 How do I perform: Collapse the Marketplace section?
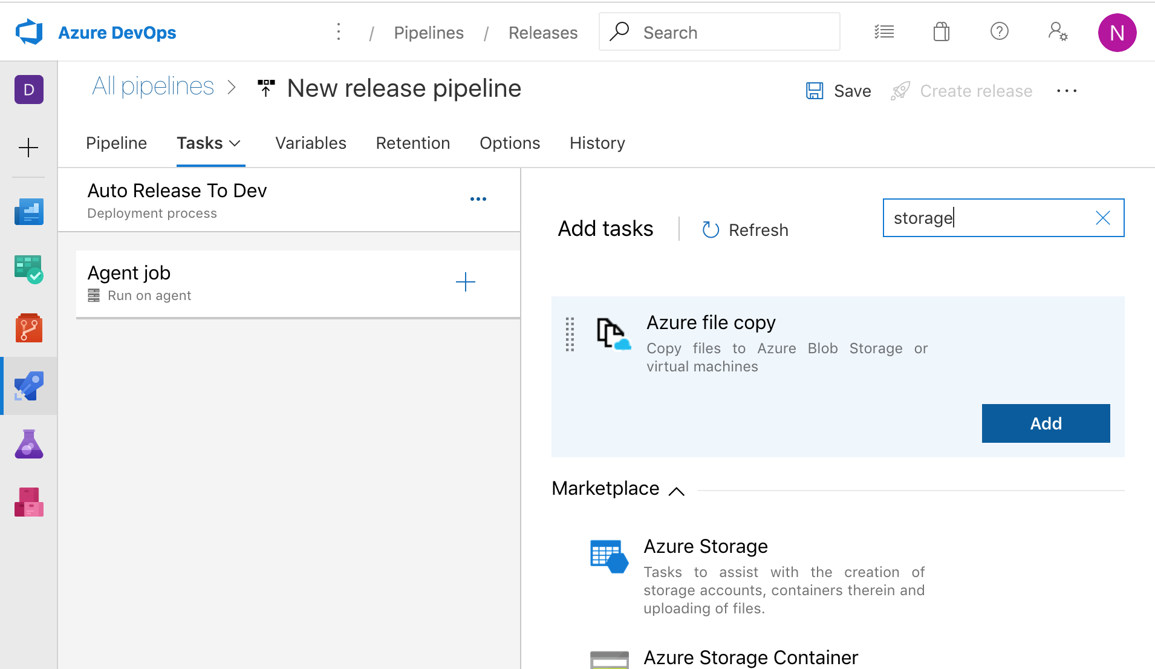click(x=677, y=491)
